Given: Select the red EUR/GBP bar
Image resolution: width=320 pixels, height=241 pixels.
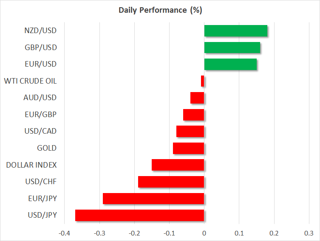Looking at the screenshot, I should pyautogui.click(x=194, y=115).
